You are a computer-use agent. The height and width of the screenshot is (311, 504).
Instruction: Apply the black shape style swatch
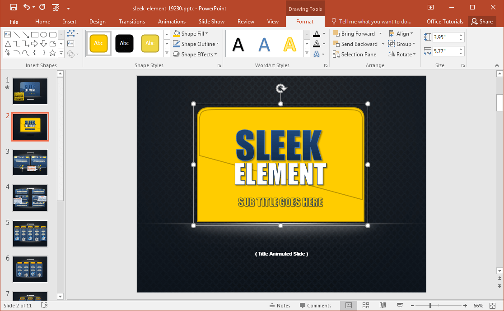pyautogui.click(x=124, y=43)
